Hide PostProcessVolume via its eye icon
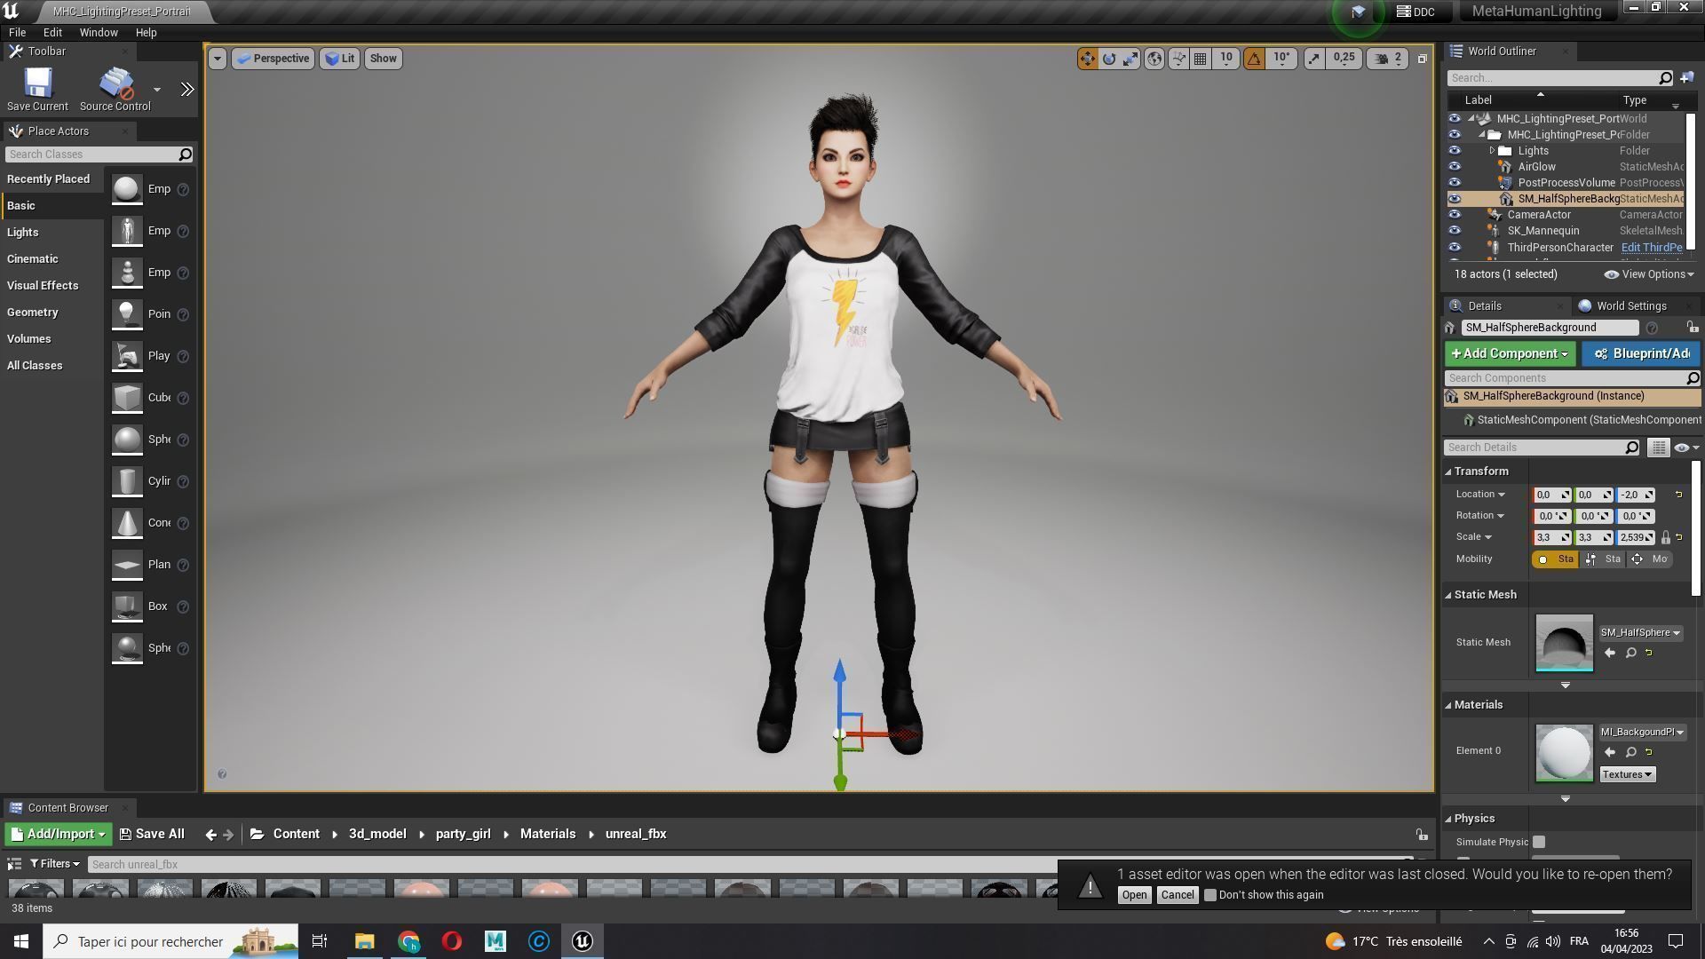 coord(1454,182)
